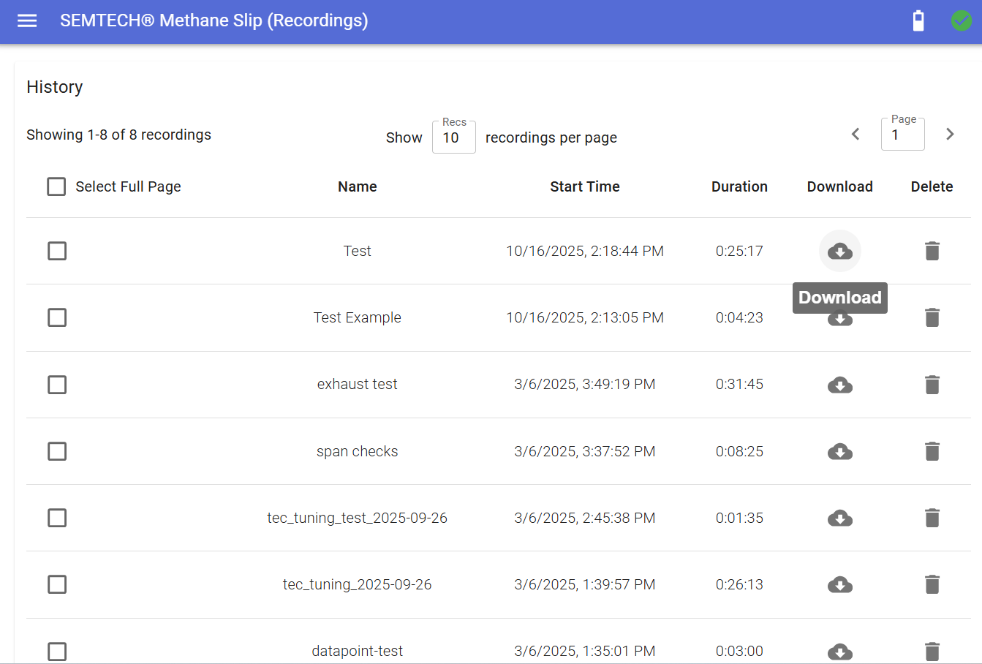Select the Test Example recording checkbox
The image size is (982, 664).
click(57, 317)
